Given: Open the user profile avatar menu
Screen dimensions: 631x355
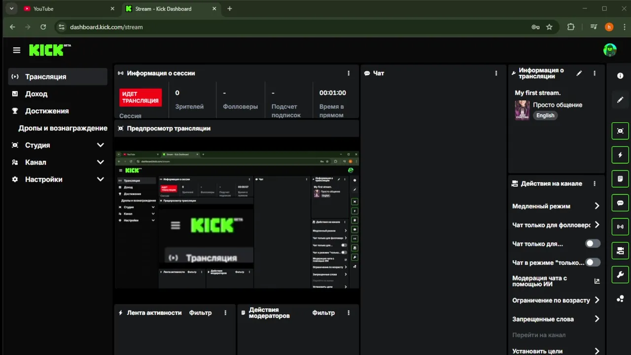Looking at the screenshot, I should (610, 50).
